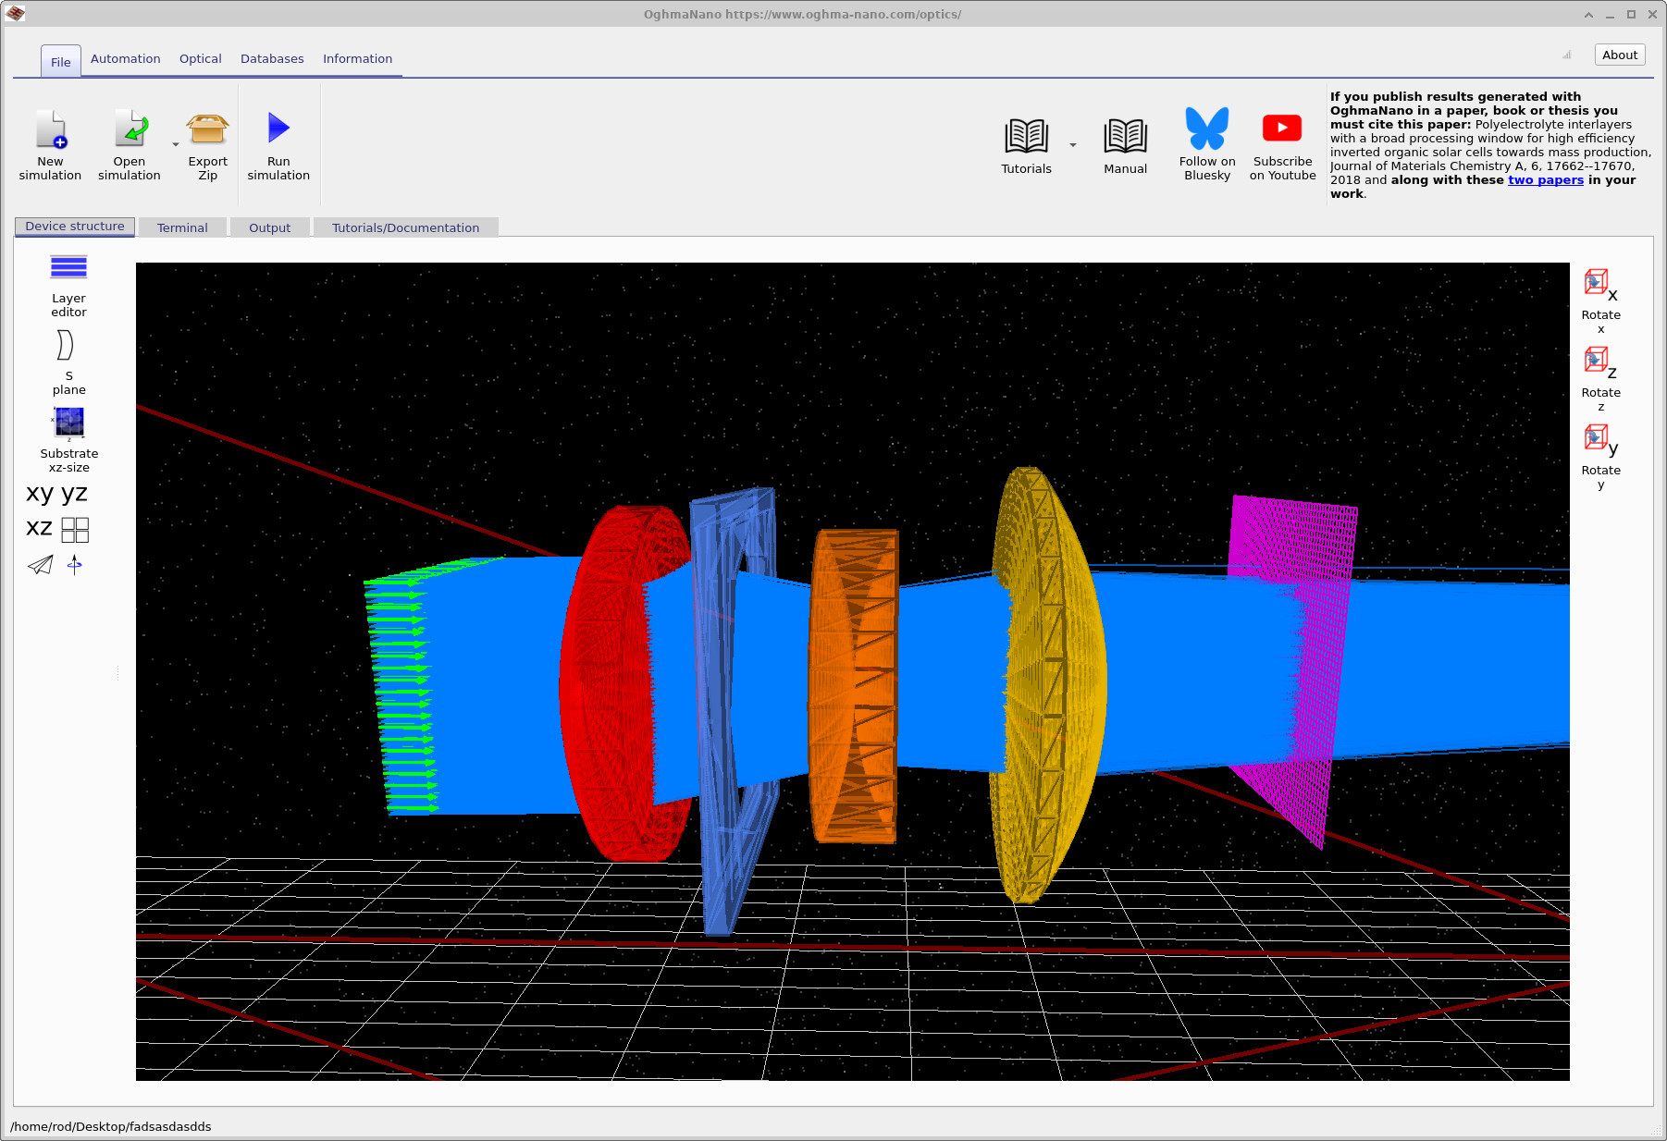Switch view to xz orientation
The image size is (1667, 1141).
[x=38, y=528]
